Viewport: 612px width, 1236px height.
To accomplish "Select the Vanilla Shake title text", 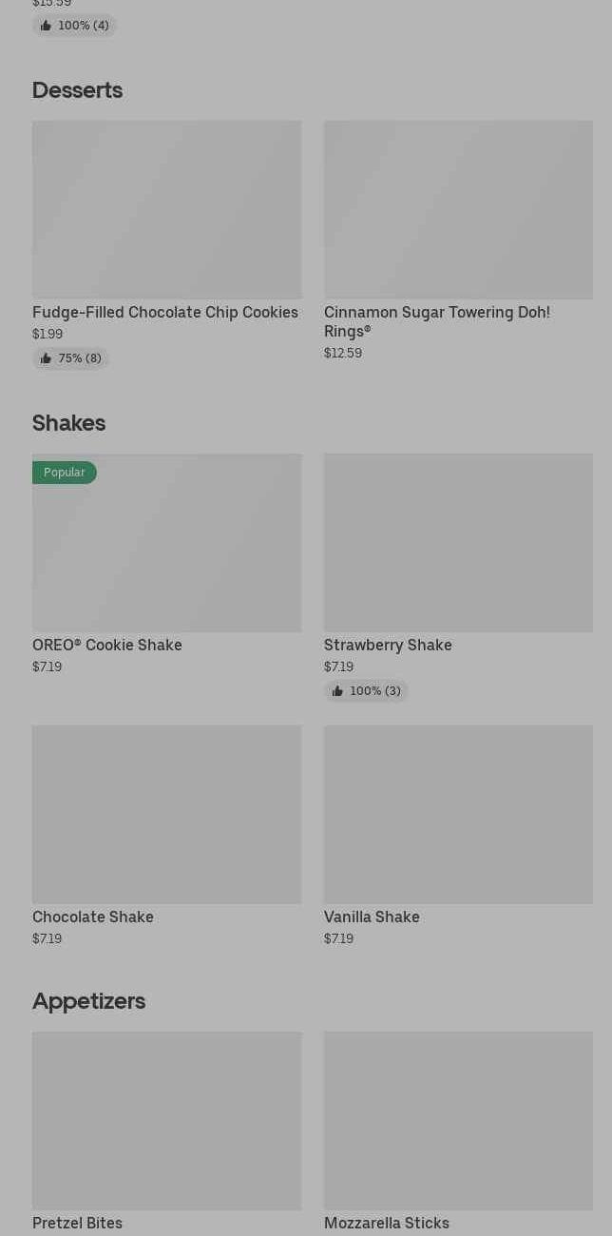I will click(x=372, y=917).
